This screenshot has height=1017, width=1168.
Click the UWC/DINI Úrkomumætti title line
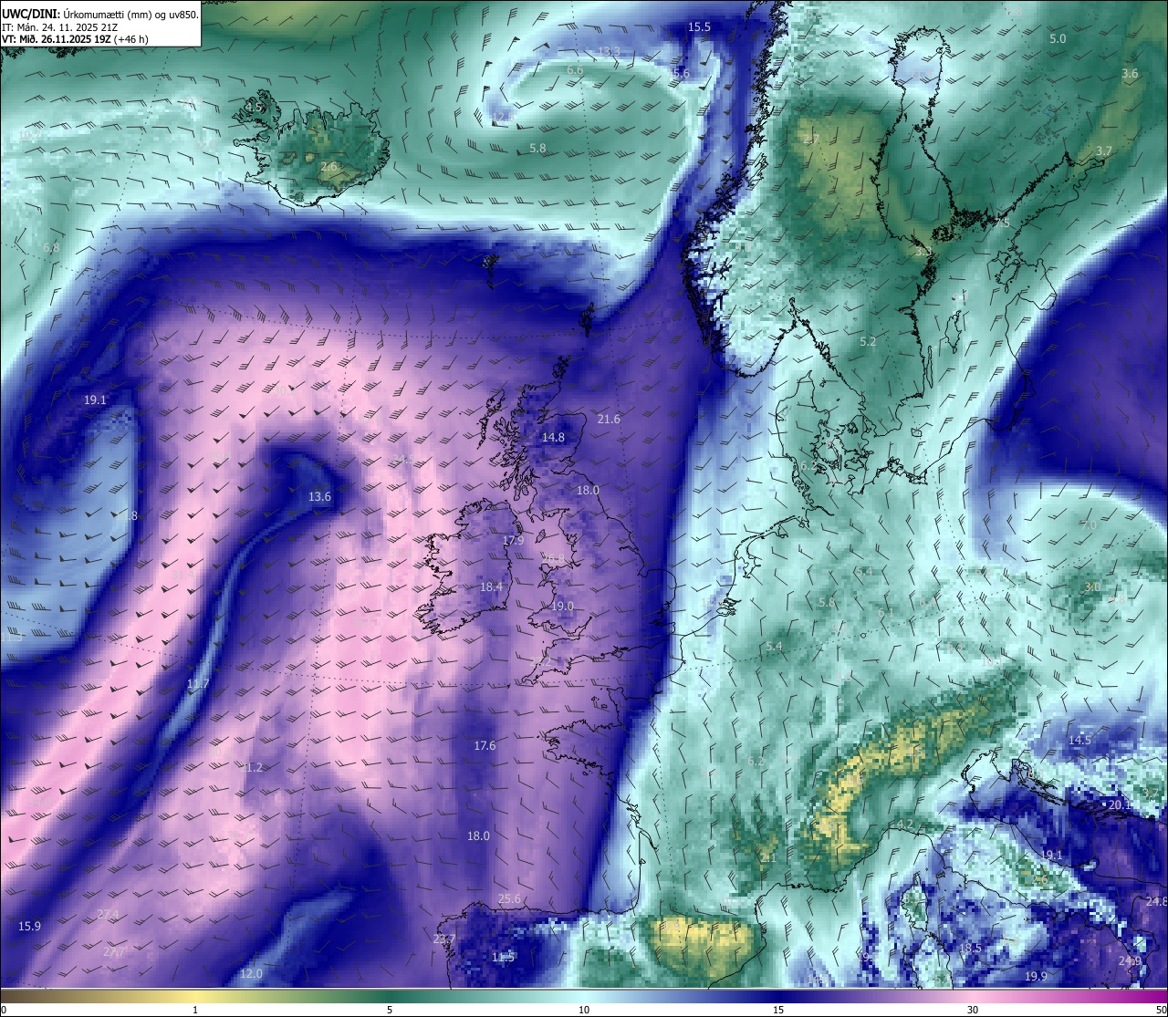pyautogui.click(x=100, y=14)
